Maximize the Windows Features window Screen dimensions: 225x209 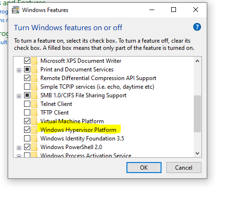[174, 10]
